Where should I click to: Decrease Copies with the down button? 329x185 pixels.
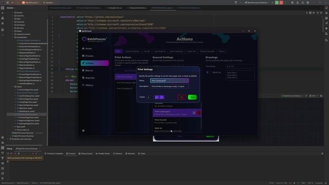(157, 97)
